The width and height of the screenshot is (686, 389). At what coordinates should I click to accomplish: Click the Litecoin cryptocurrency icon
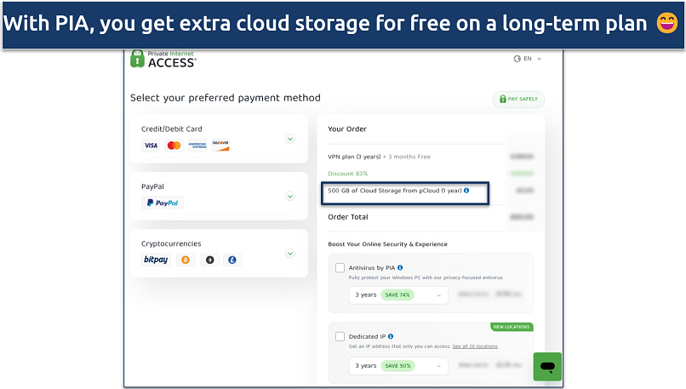click(x=232, y=260)
